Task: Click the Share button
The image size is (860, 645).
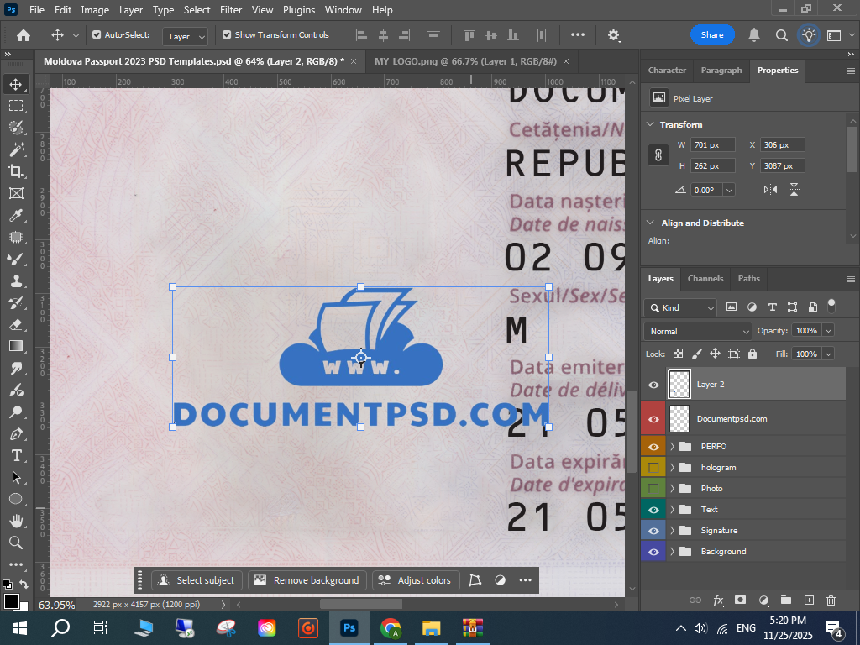Action: (x=711, y=35)
